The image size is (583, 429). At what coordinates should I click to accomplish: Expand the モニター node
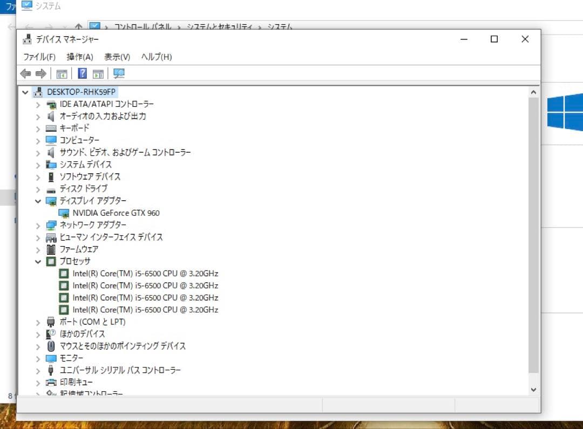tap(38, 359)
